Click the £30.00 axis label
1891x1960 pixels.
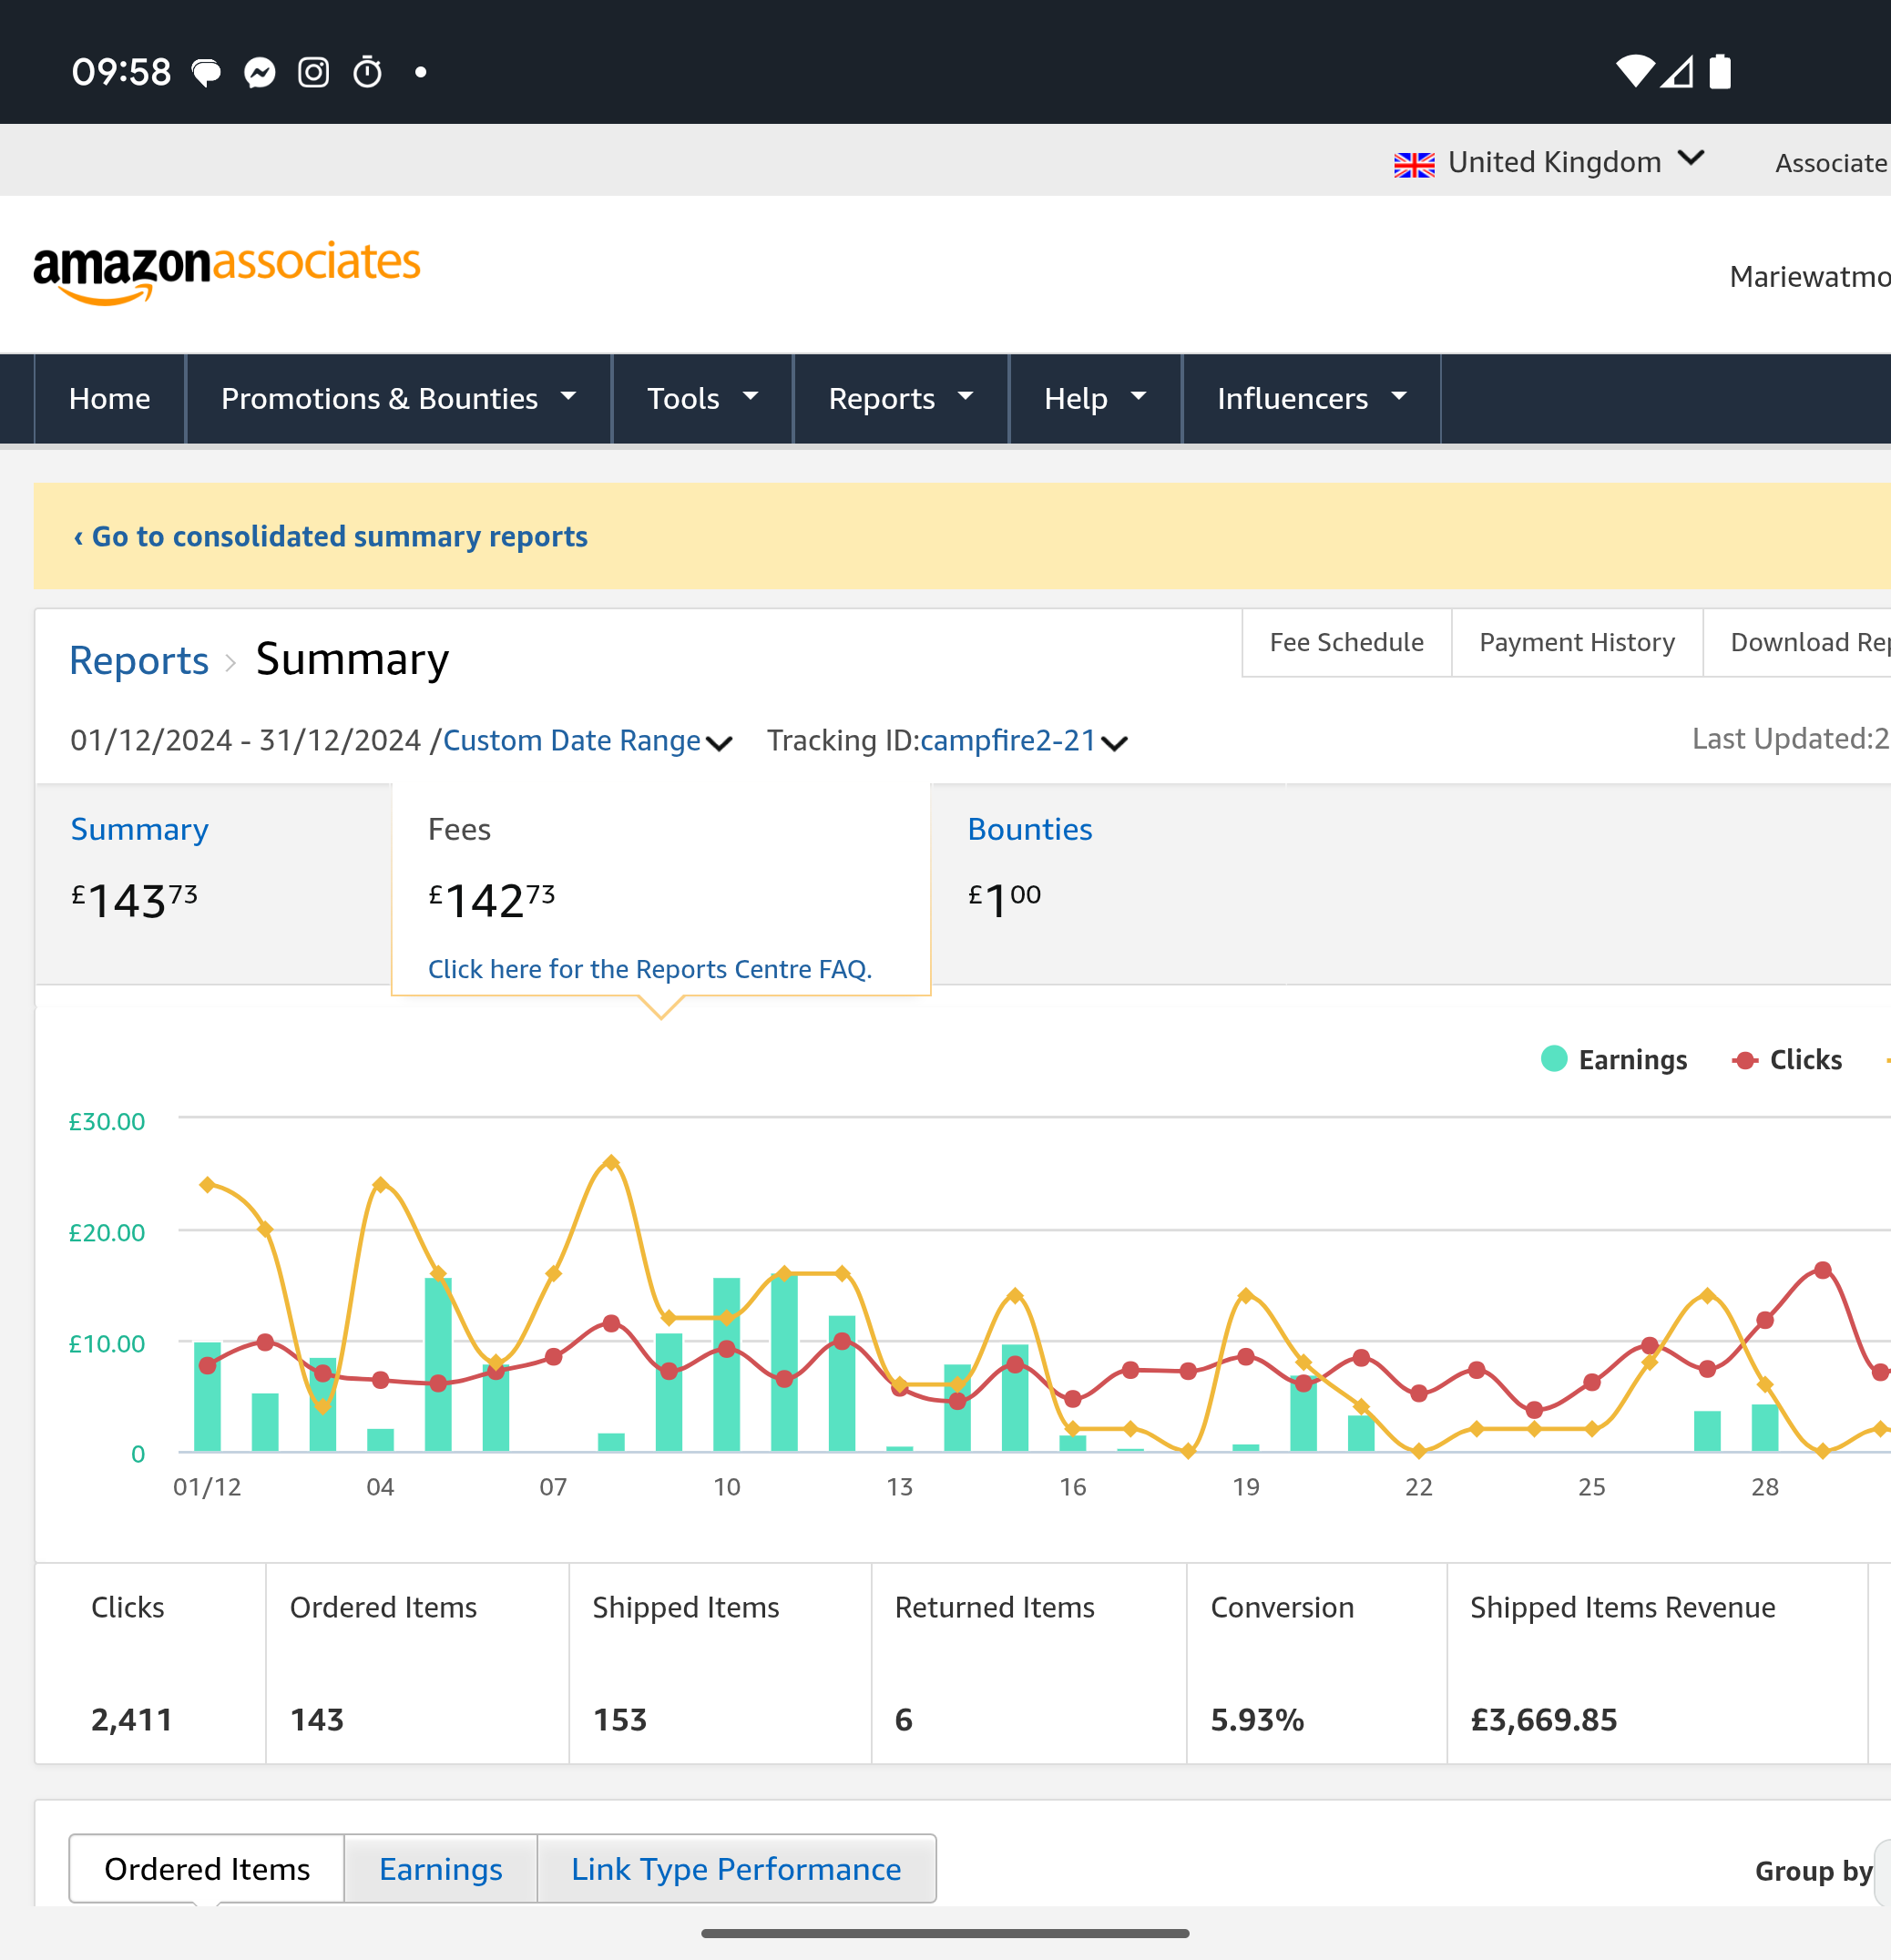pos(107,1122)
